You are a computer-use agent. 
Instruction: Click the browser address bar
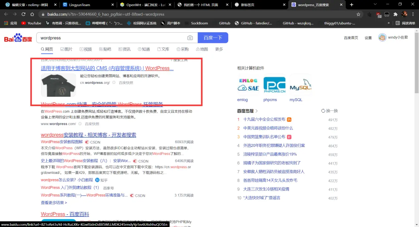(x=200, y=14)
